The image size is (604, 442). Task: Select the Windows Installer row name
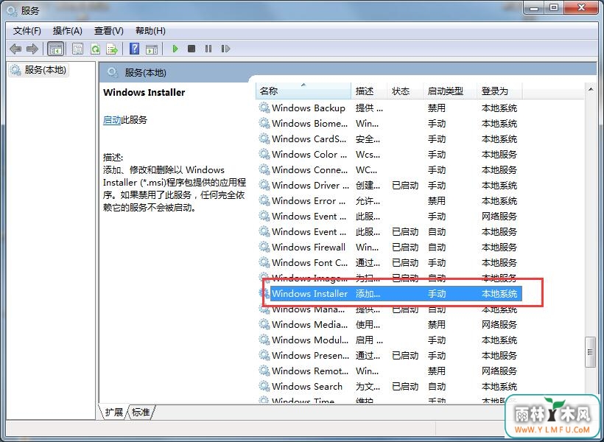pos(309,294)
